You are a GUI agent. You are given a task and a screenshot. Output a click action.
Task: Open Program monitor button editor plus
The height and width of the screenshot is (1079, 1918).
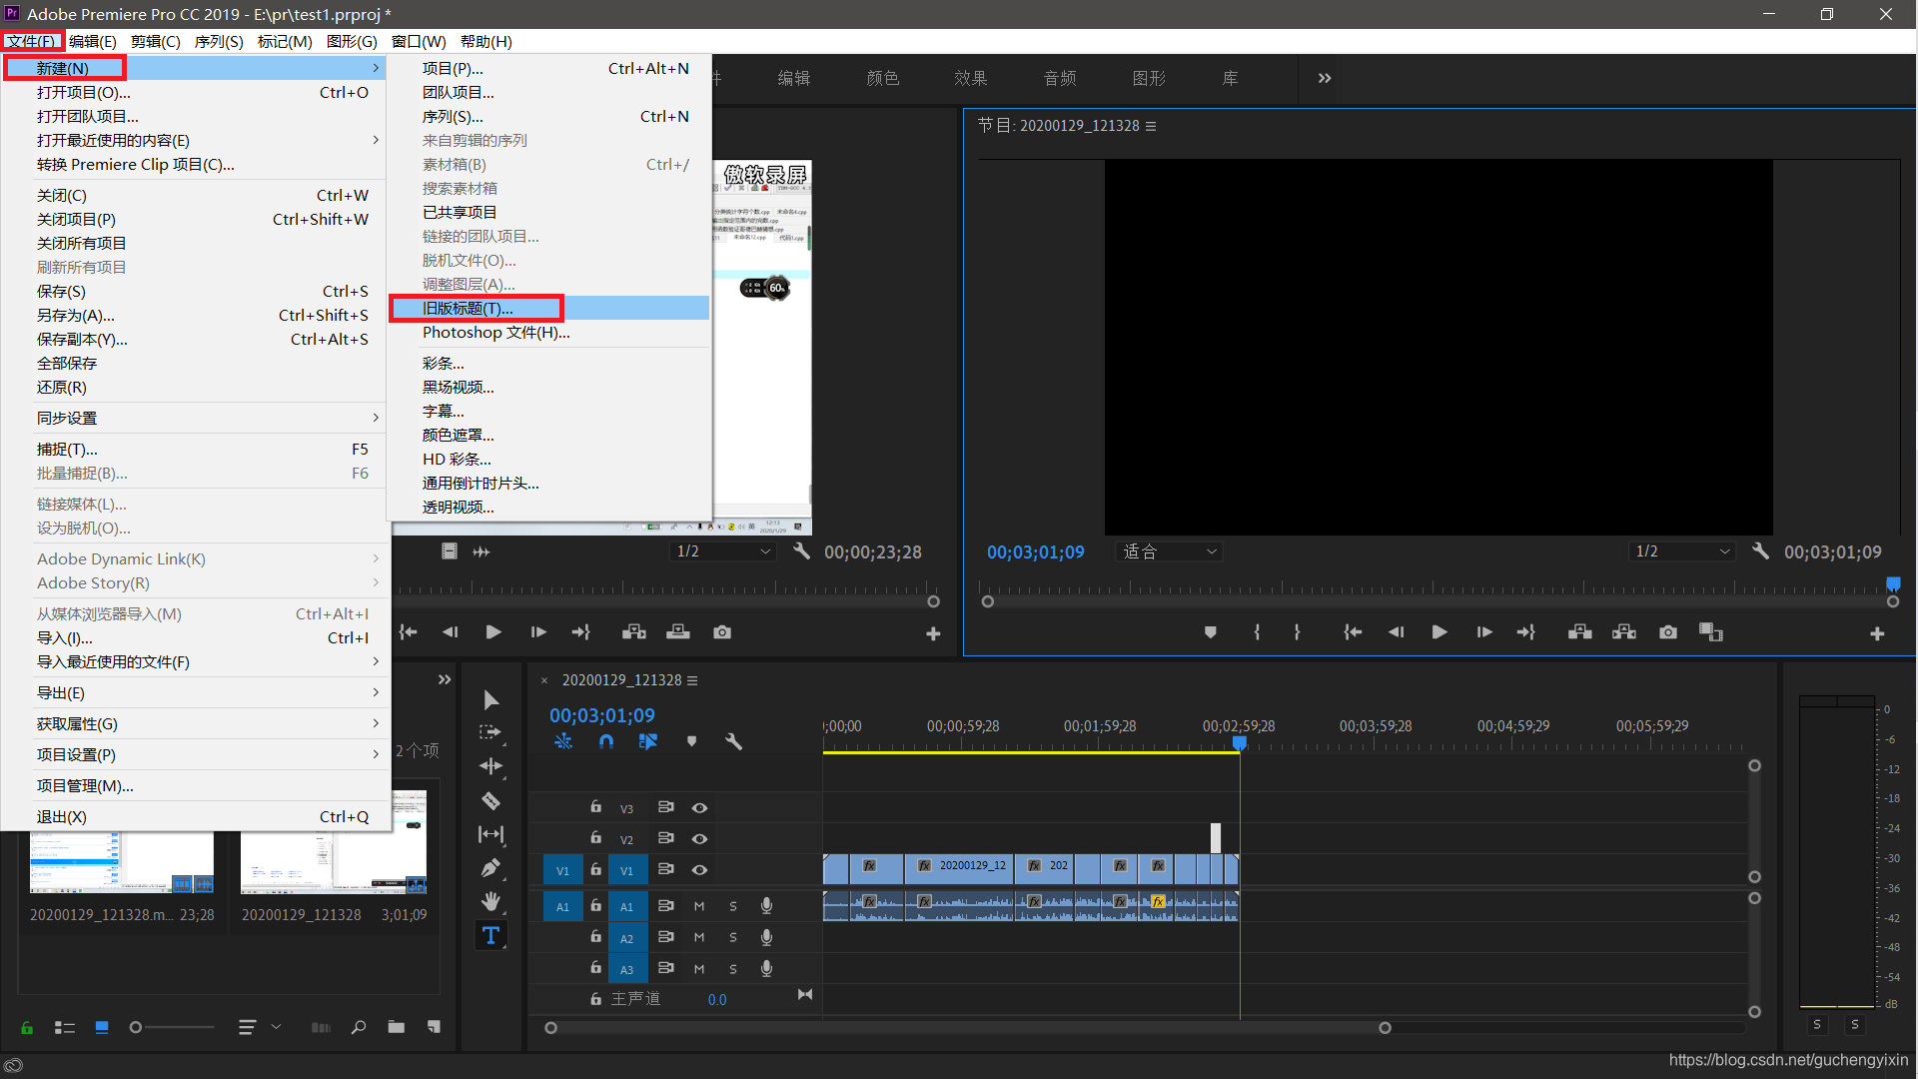[x=1877, y=633]
